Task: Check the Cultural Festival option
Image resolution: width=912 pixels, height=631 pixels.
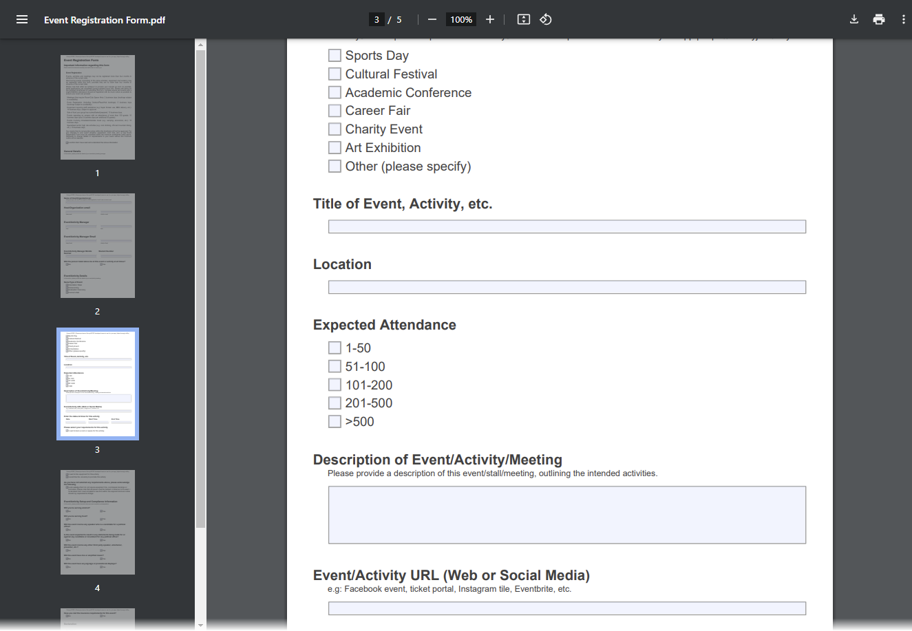Action: pos(335,74)
